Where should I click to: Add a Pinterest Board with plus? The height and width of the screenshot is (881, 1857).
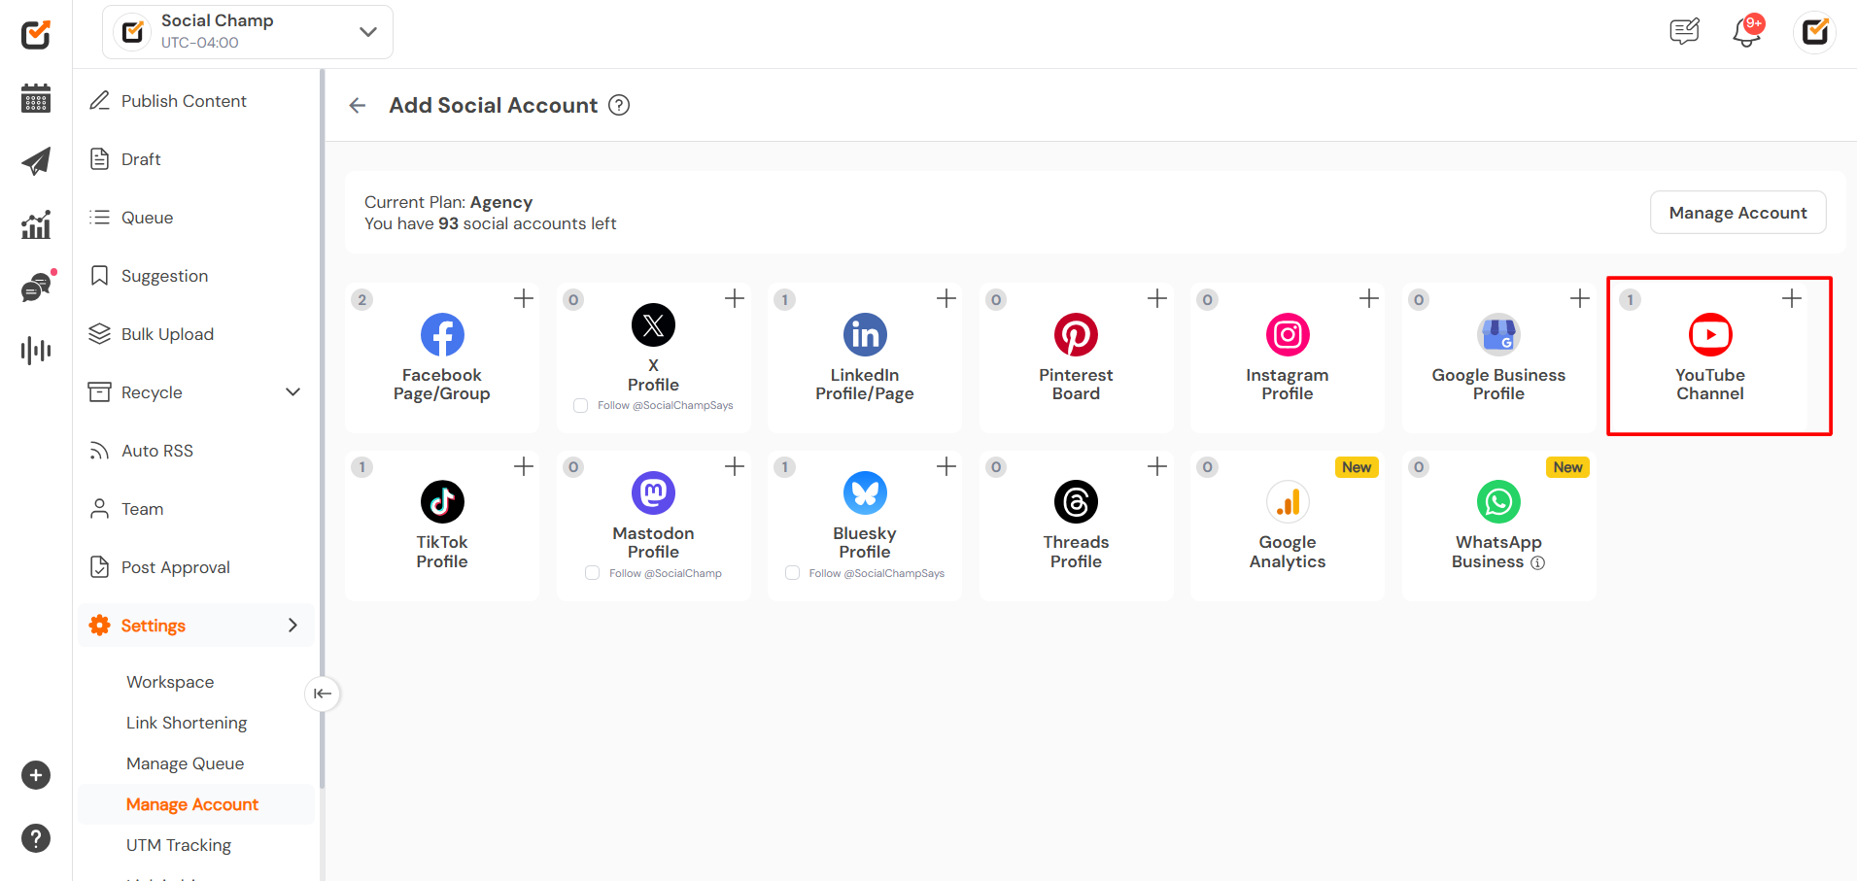click(1157, 298)
